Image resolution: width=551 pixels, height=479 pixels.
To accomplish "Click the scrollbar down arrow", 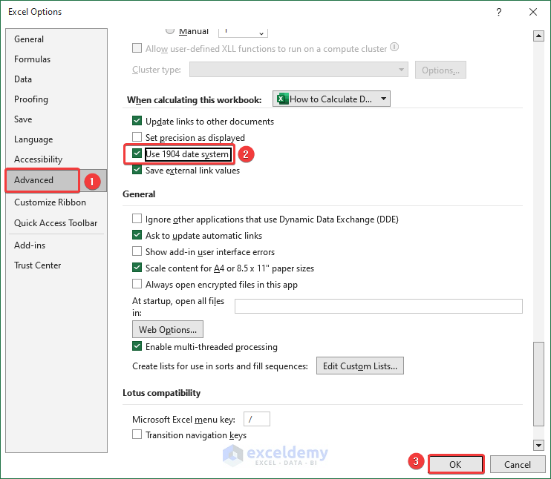I will [x=538, y=445].
